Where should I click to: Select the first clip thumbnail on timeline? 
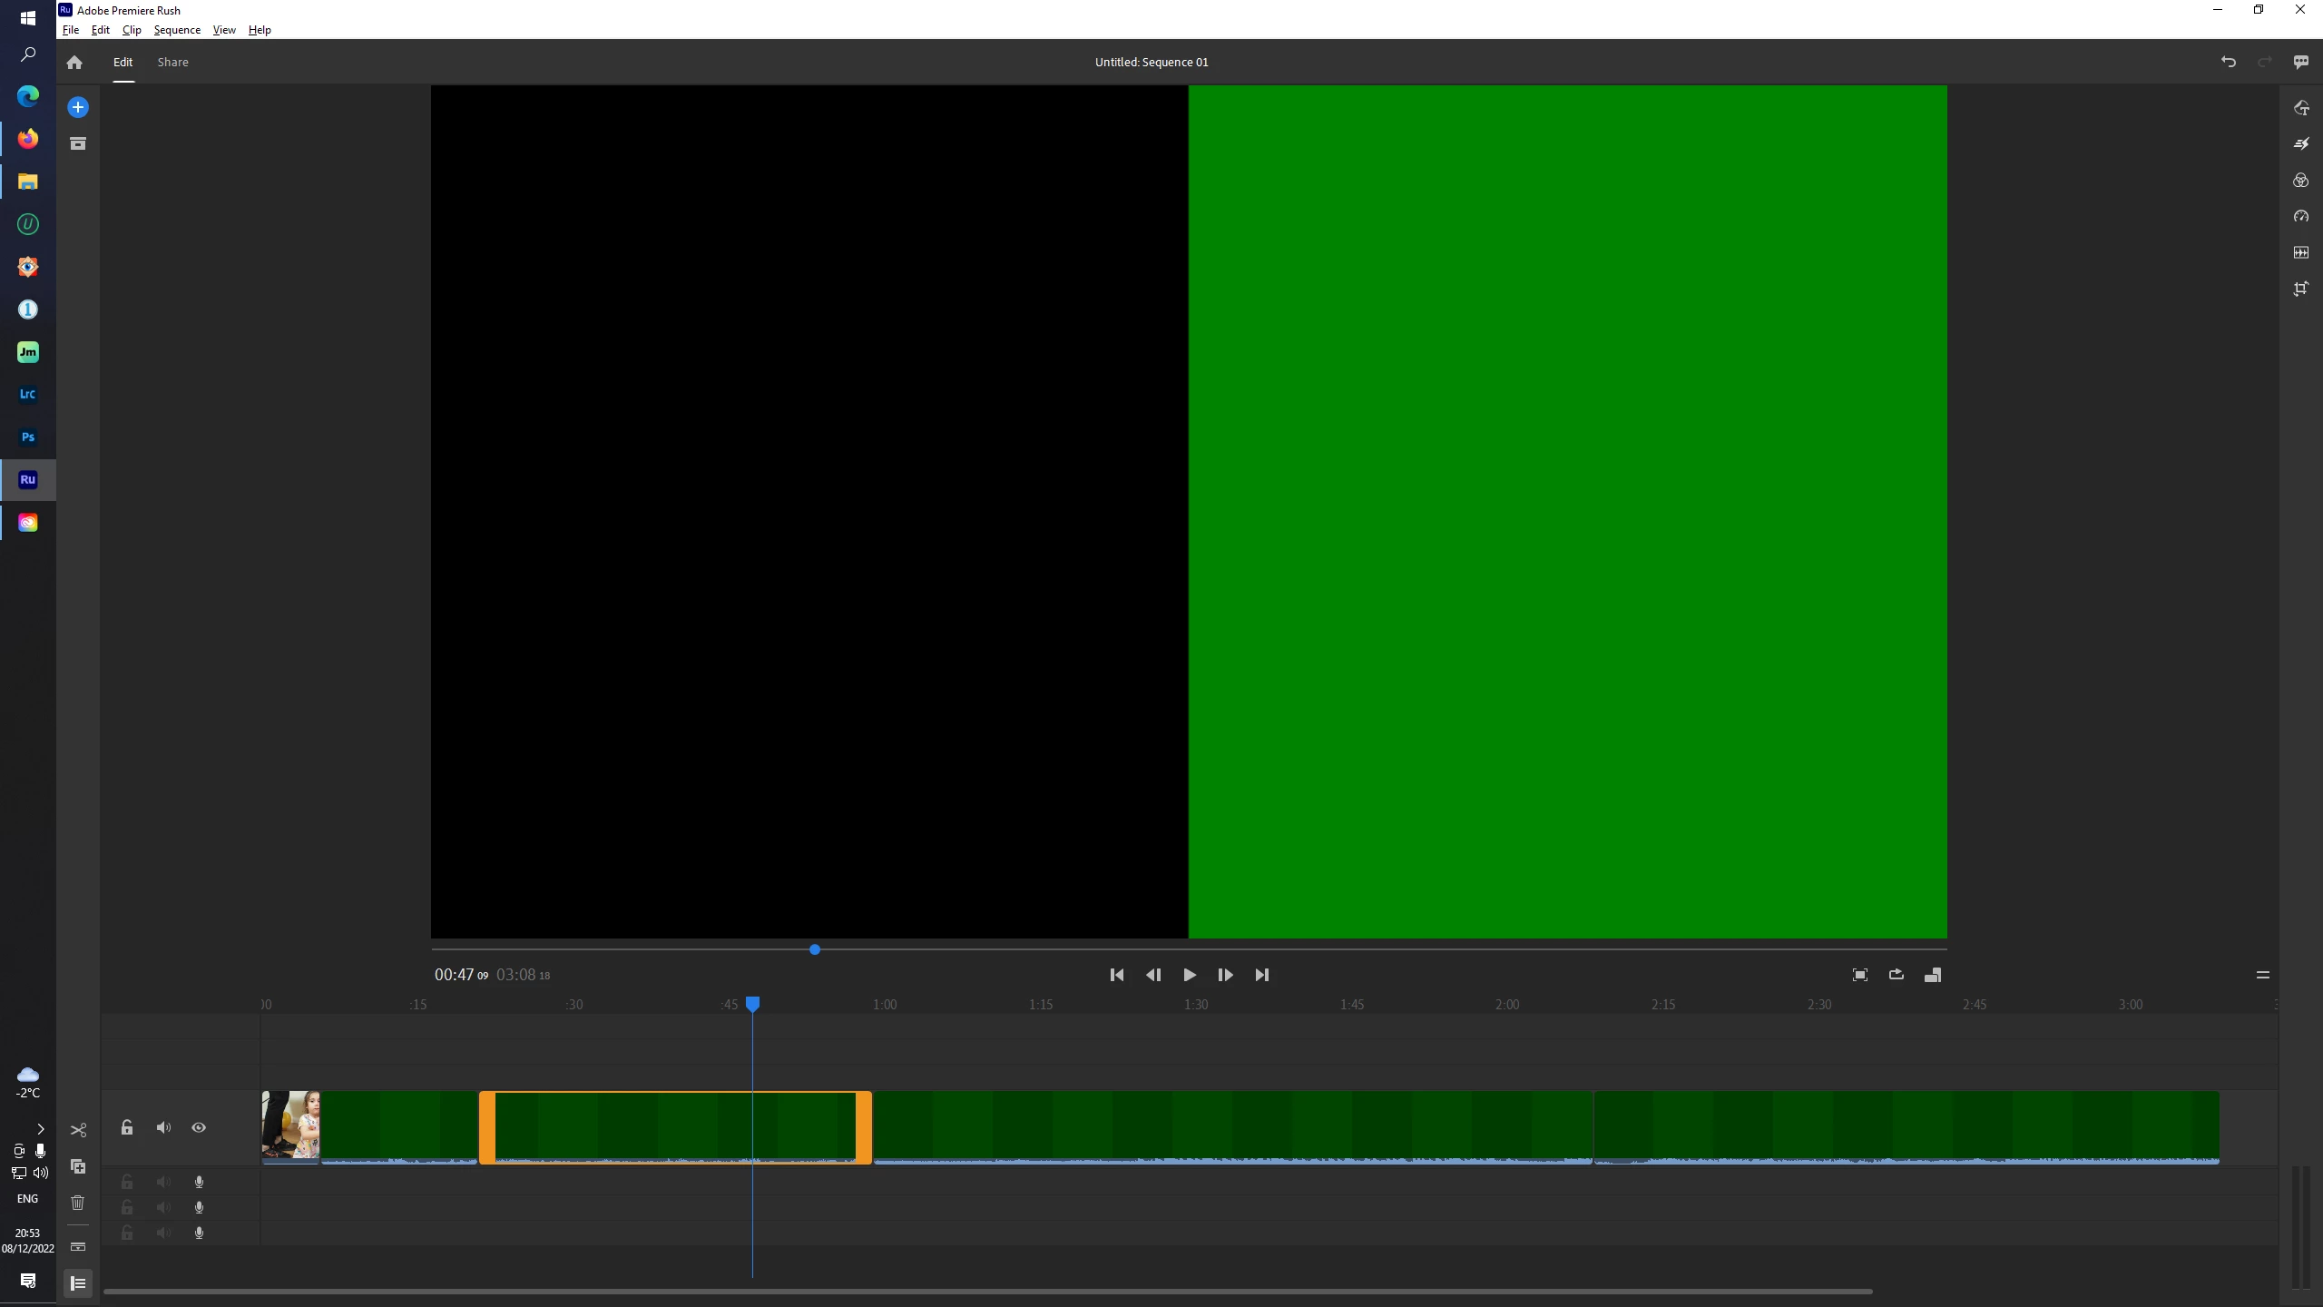pyautogui.click(x=290, y=1125)
